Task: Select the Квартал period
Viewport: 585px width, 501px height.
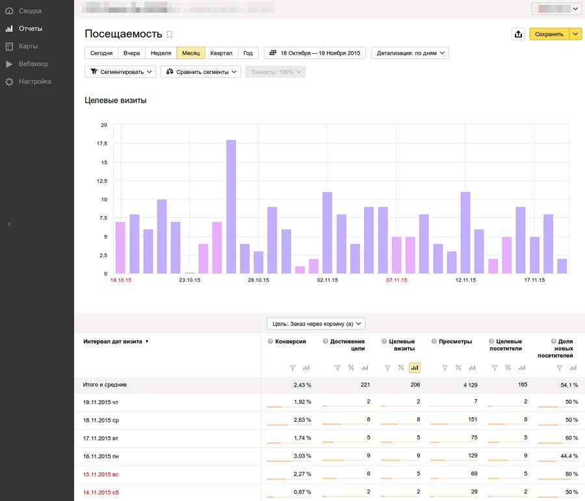Action: [221, 53]
